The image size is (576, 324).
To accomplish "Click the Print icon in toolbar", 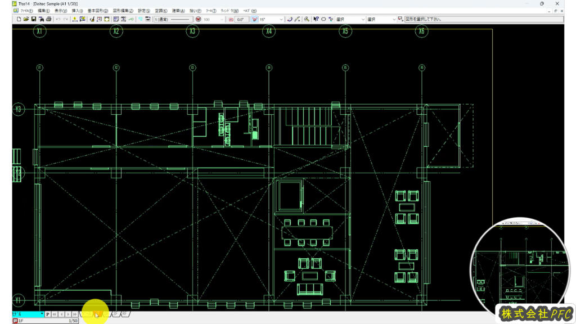I will point(48,19).
